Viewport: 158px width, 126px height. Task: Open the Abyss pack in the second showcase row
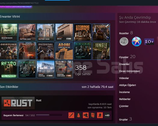83,51
